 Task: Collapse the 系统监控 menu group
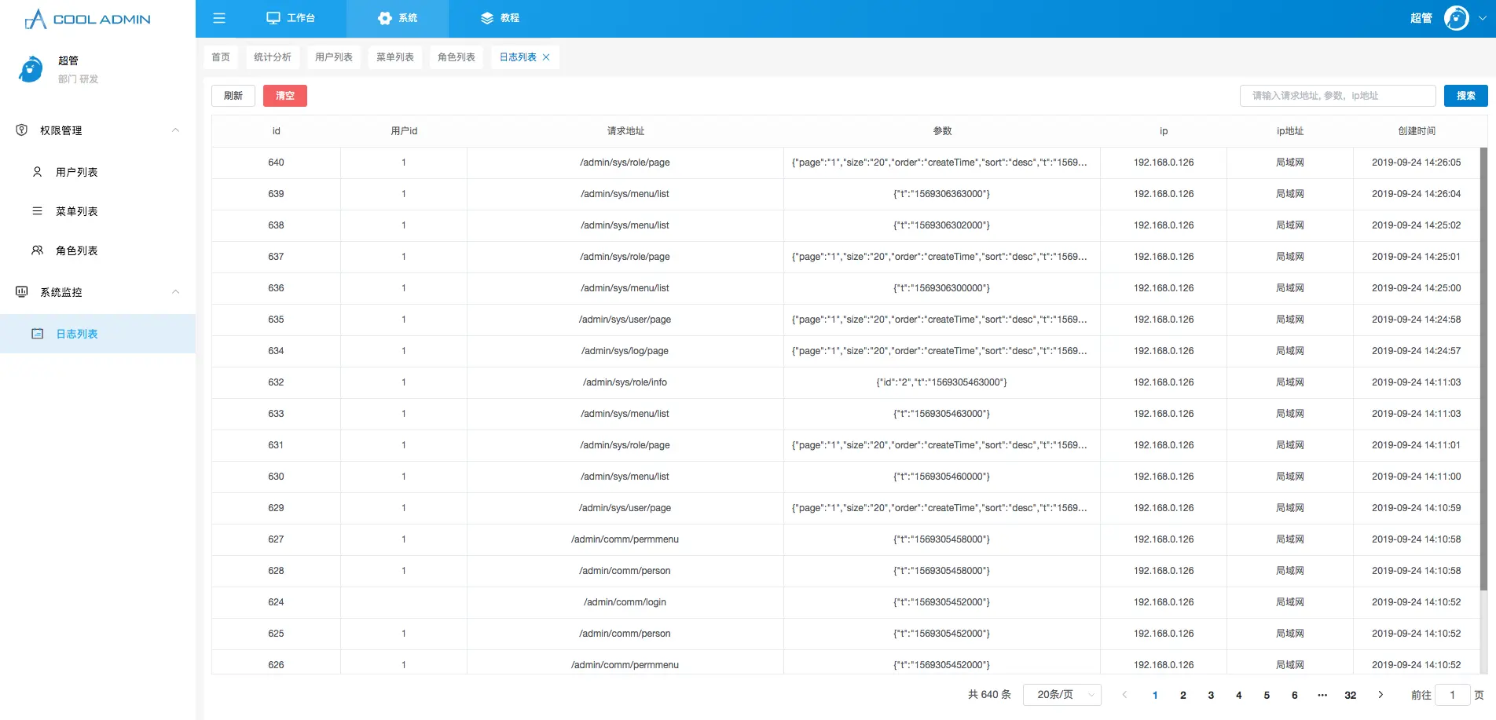tap(176, 292)
